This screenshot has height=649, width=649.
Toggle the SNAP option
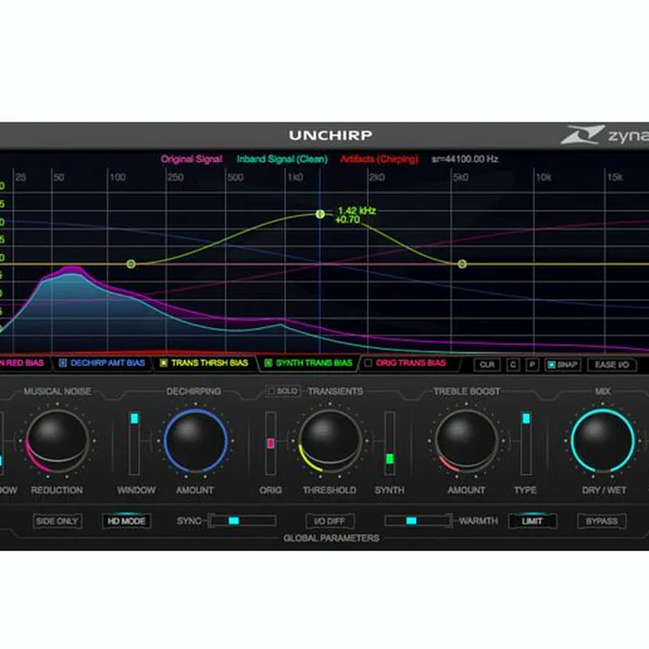click(562, 365)
